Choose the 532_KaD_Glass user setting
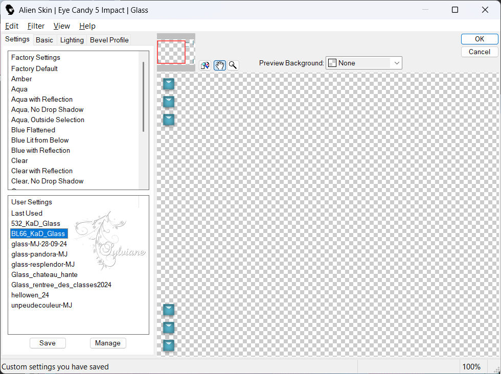Viewport: 501px width, 374px height. tap(35, 223)
